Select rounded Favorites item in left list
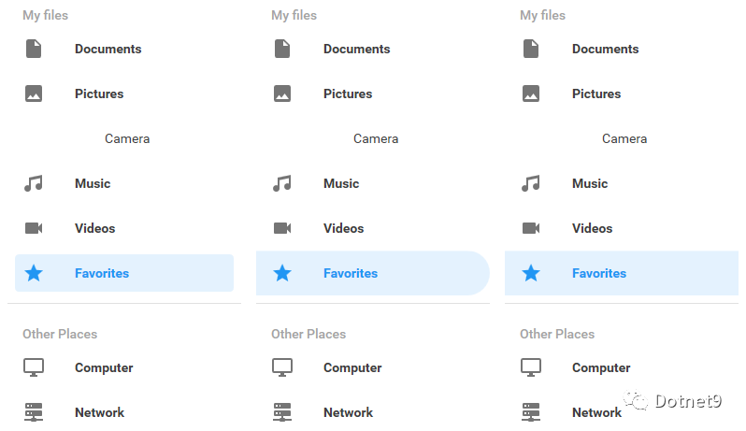 point(124,273)
